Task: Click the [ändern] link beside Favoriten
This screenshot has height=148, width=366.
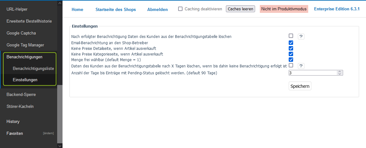Action: (48, 133)
